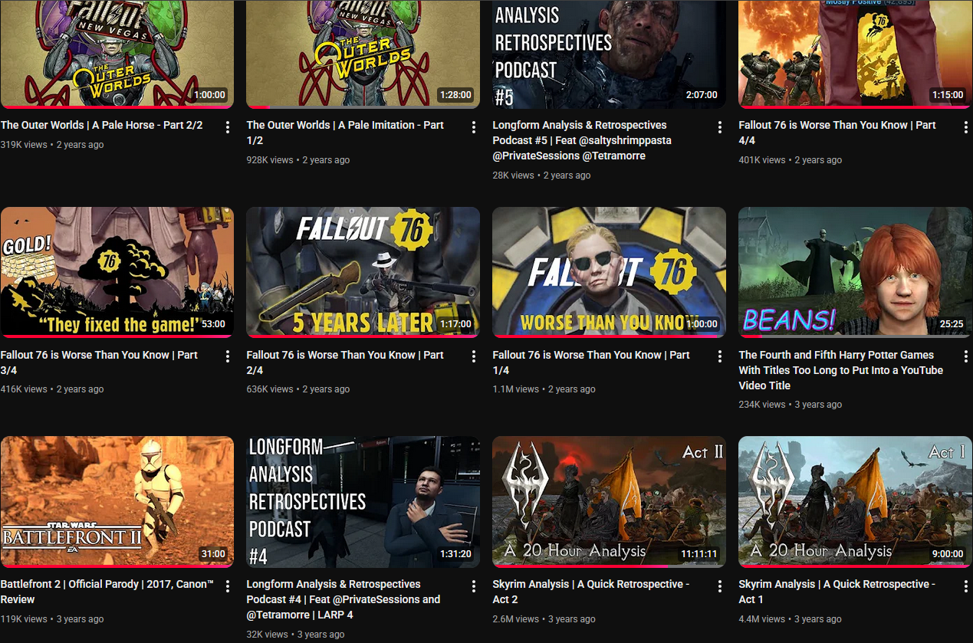Click 53:00 duration on "They fixed the game!"
The image size is (973, 643).
pyautogui.click(x=213, y=324)
